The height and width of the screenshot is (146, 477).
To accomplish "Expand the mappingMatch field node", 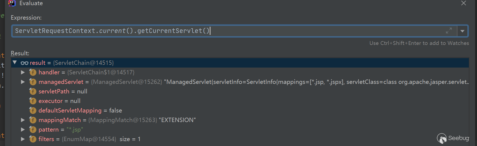I will coord(23,120).
